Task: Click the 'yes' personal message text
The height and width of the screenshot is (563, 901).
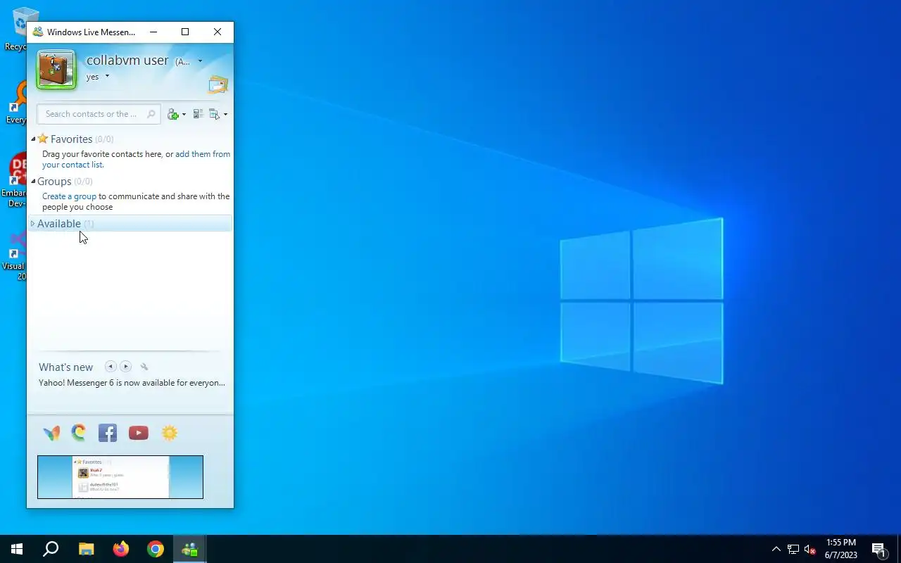Action: click(92, 77)
